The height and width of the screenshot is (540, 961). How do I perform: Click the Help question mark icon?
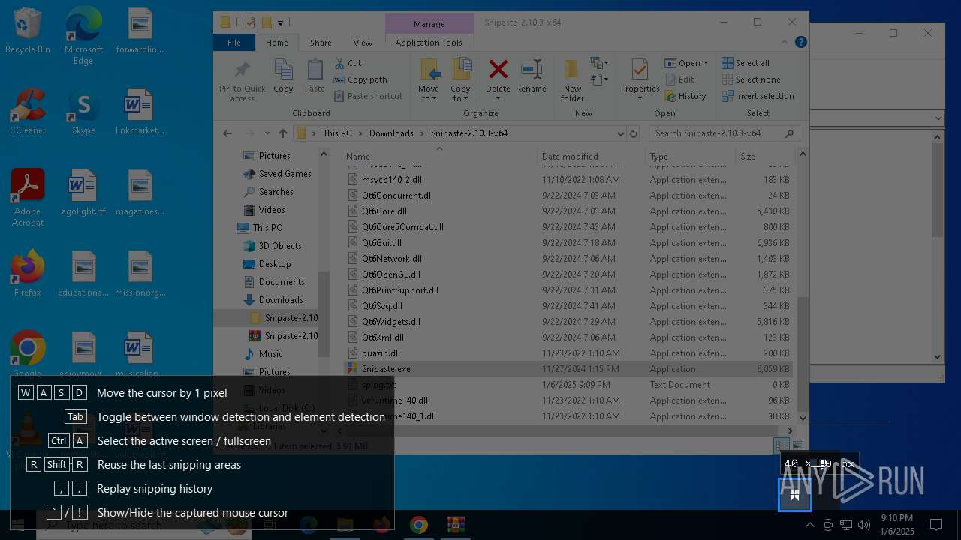pyautogui.click(x=801, y=43)
